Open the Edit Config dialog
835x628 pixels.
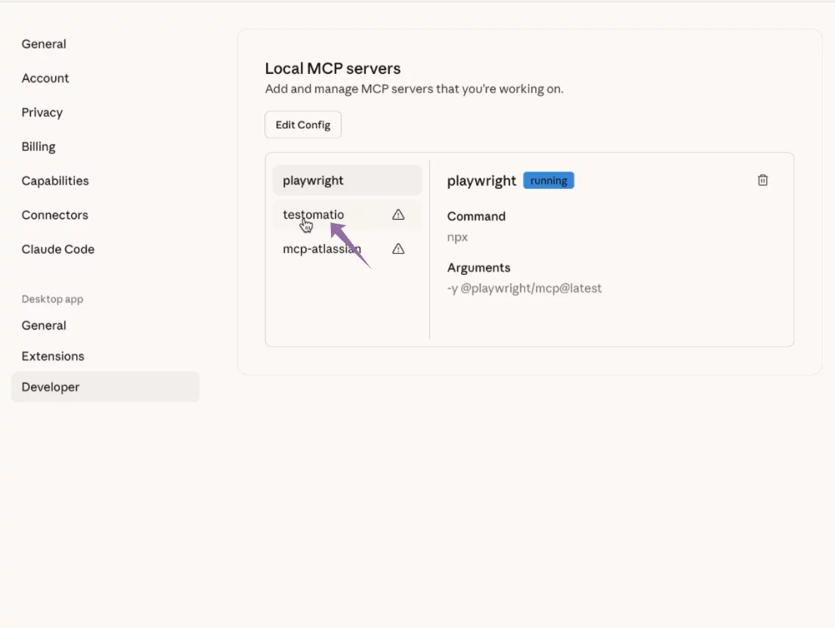point(302,124)
